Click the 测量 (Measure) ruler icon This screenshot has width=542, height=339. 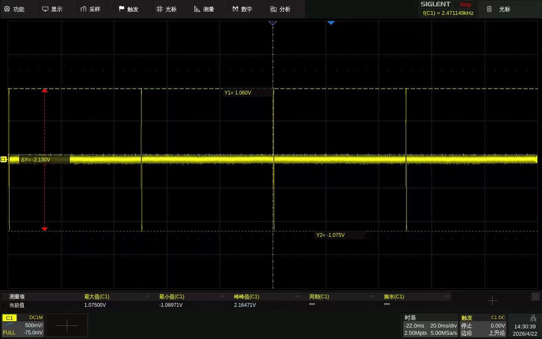click(x=197, y=9)
